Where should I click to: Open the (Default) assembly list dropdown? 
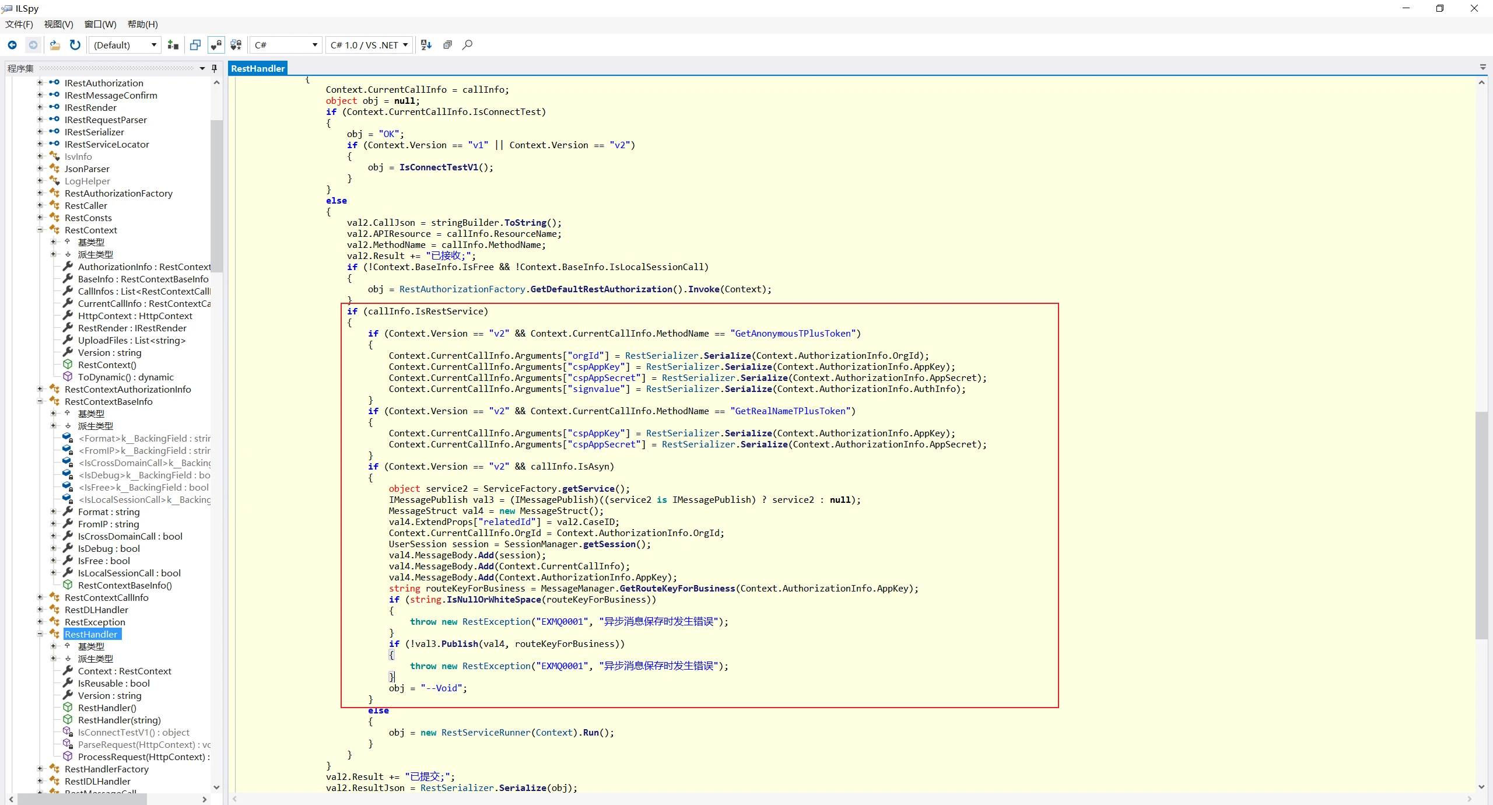point(125,45)
